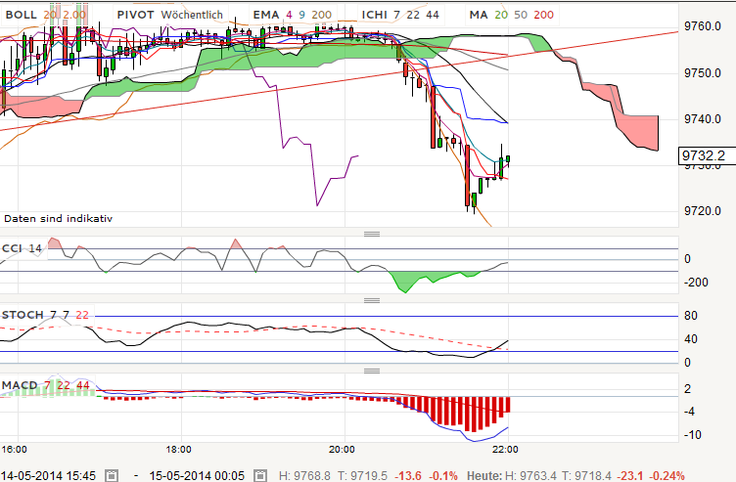Screen dimensions: 736x482
Task: Click the 16:00 time axis label
Action: (x=14, y=449)
